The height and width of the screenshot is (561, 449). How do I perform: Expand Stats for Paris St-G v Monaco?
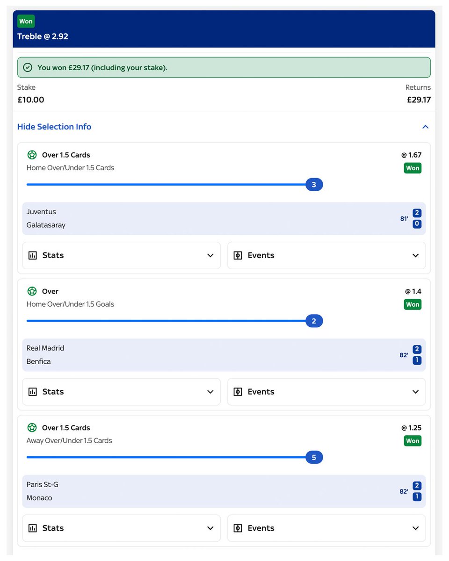121,528
